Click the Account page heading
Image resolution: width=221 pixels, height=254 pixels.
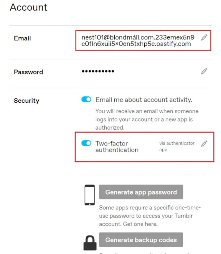click(x=28, y=7)
